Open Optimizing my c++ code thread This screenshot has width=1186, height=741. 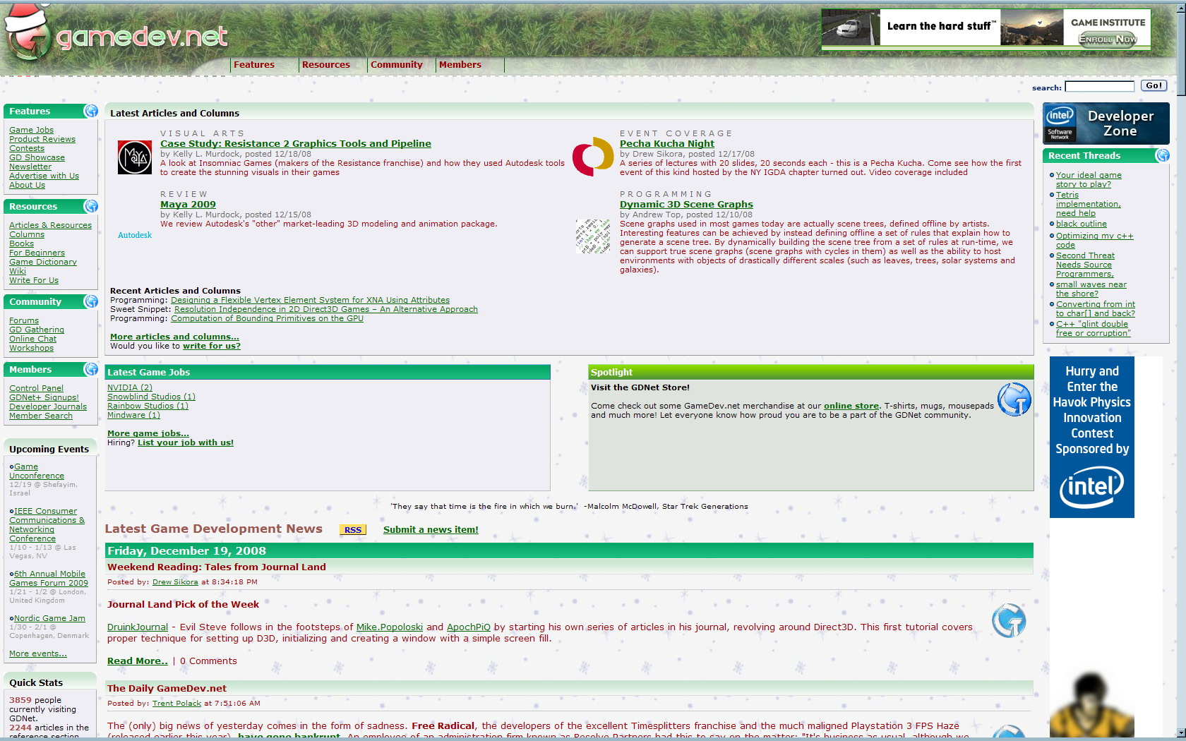pyautogui.click(x=1094, y=241)
